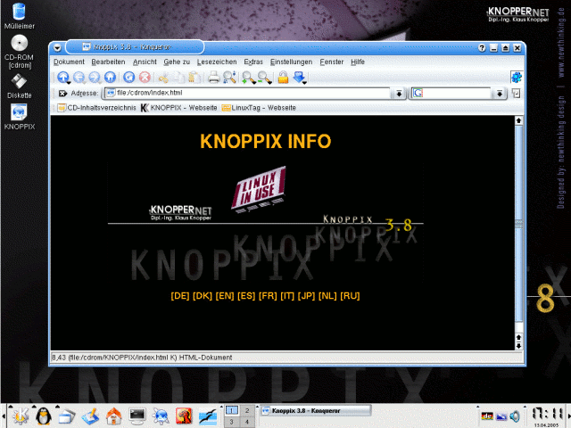Open the address bar history dropdown
Image resolution: width=571 pixels, height=428 pixels.
399,94
